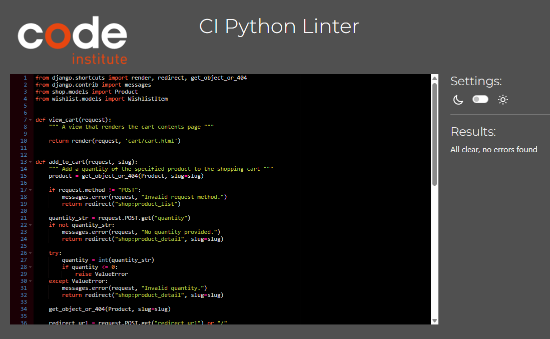
Task: Click 'raise ValueError' on line 29
Action: point(102,274)
